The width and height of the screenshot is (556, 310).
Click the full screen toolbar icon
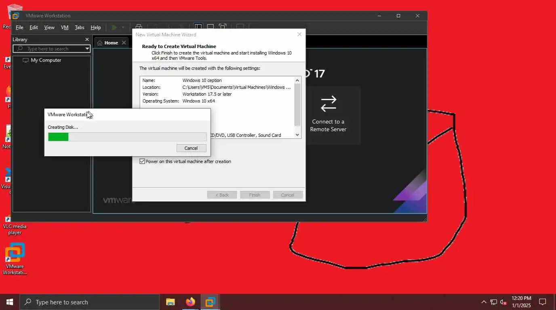[x=223, y=27]
